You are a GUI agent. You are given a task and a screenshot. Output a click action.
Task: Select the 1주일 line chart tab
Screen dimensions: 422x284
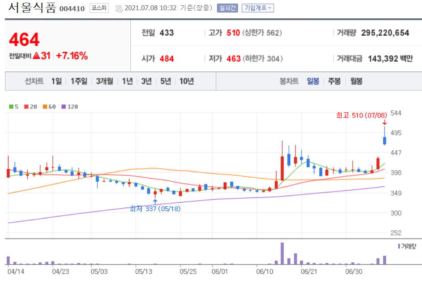point(79,81)
